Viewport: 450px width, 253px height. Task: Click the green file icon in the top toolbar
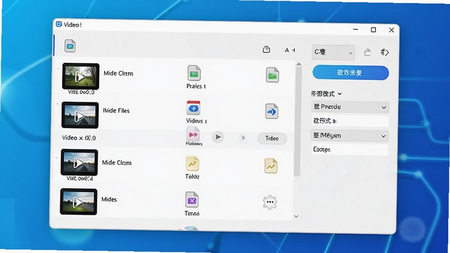tap(70, 46)
